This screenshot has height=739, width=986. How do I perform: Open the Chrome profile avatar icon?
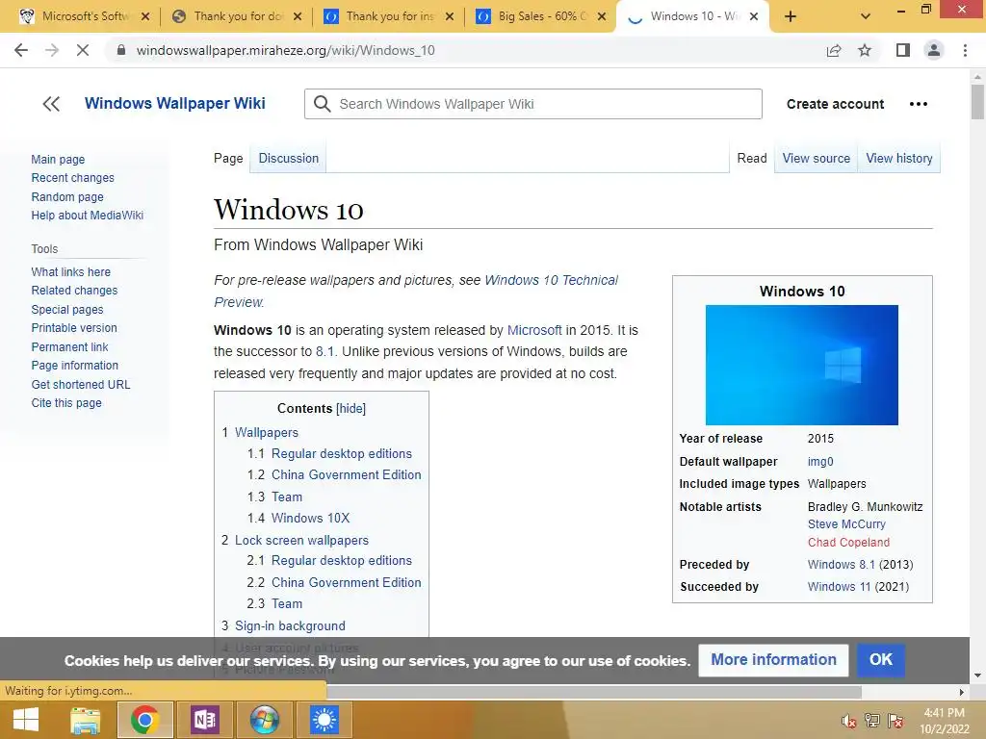[934, 50]
